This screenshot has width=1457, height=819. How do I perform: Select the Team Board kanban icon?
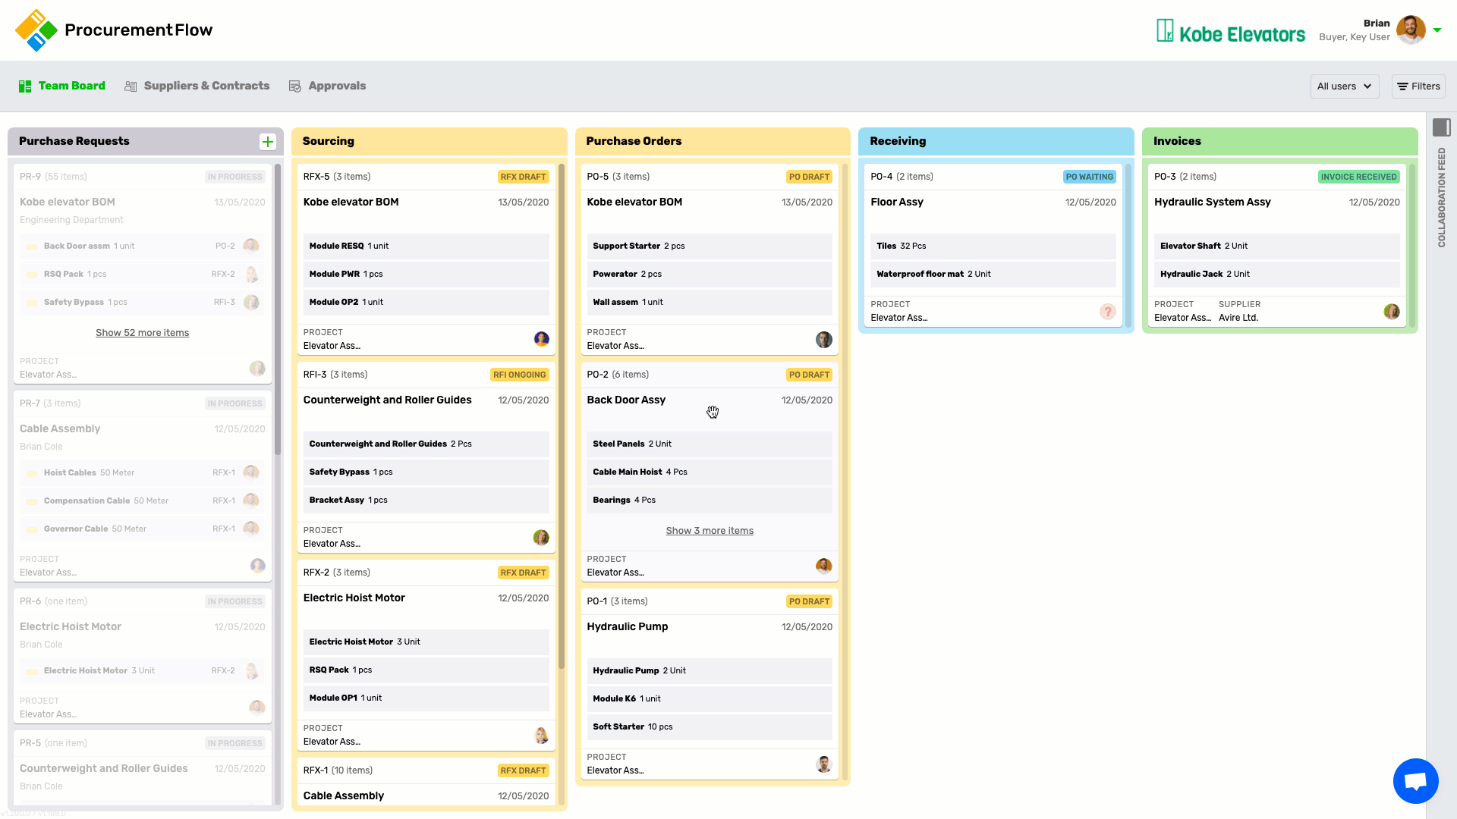tap(25, 86)
